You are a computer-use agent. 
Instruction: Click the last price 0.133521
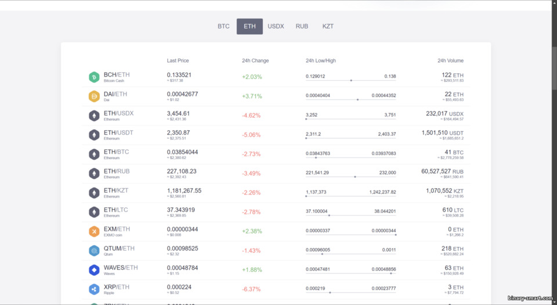(x=179, y=74)
